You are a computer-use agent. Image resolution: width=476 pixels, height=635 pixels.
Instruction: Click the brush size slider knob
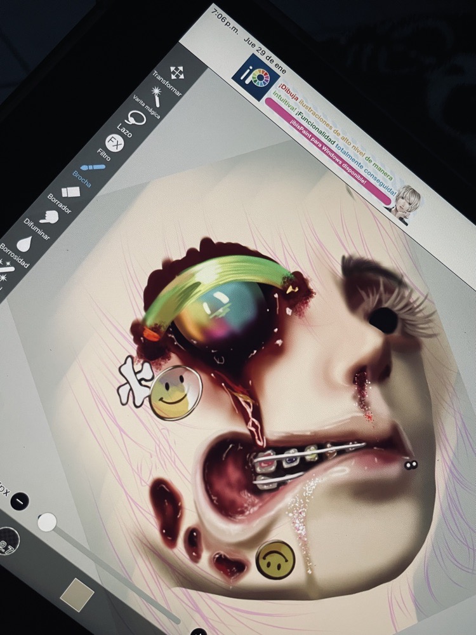point(47,522)
